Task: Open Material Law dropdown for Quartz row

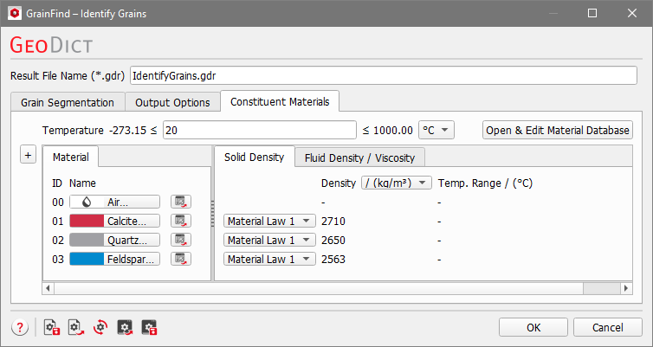Action: pos(269,240)
